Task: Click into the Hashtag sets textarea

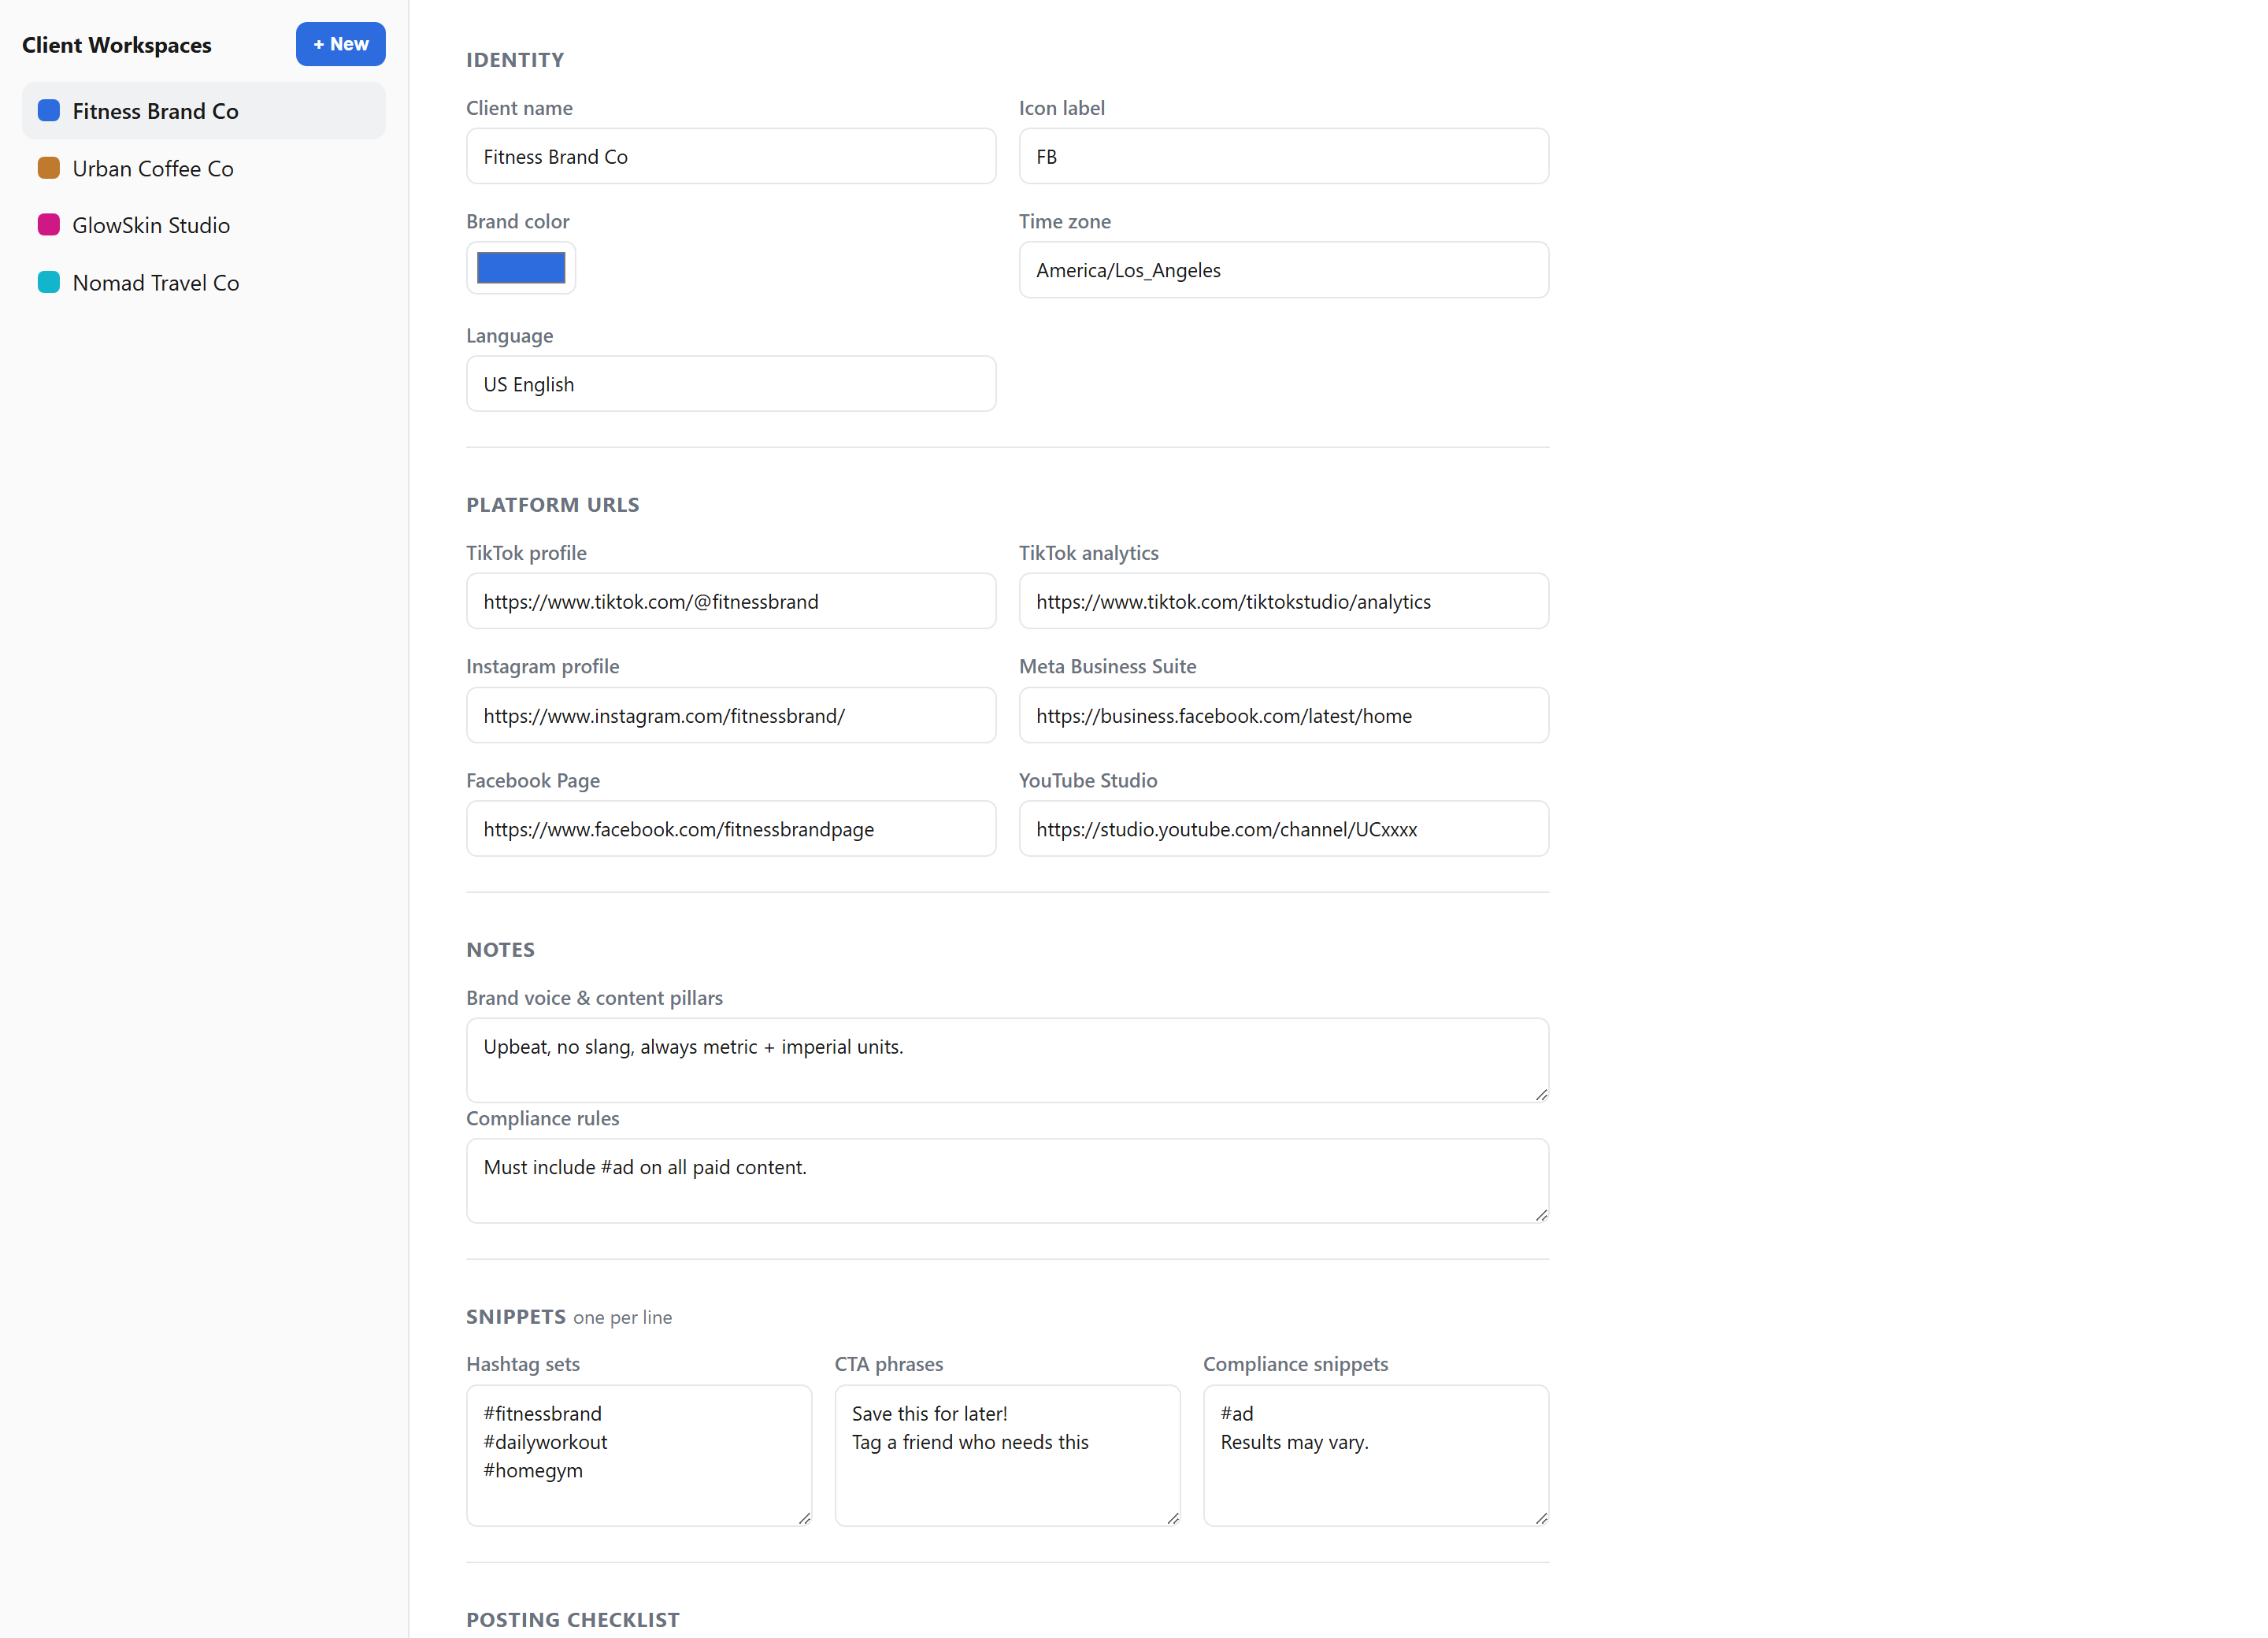Action: pyautogui.click(x=639, y=1456)
